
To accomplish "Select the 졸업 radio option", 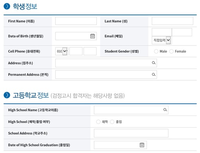I will (x=112, y=122).
